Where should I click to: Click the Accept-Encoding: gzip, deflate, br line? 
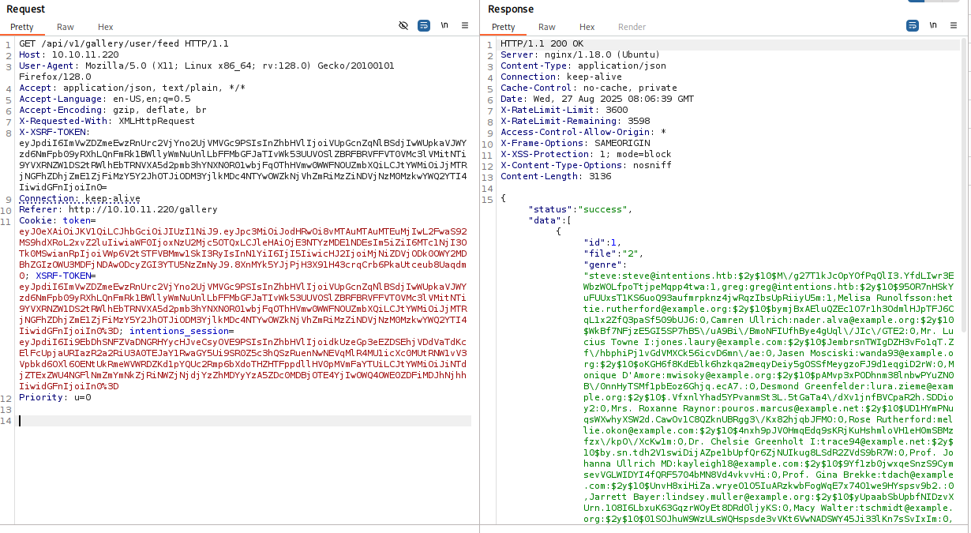coord(113,110)
